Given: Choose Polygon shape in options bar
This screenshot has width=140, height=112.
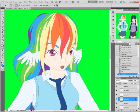Looking at the screenshot, I should 29,6.
